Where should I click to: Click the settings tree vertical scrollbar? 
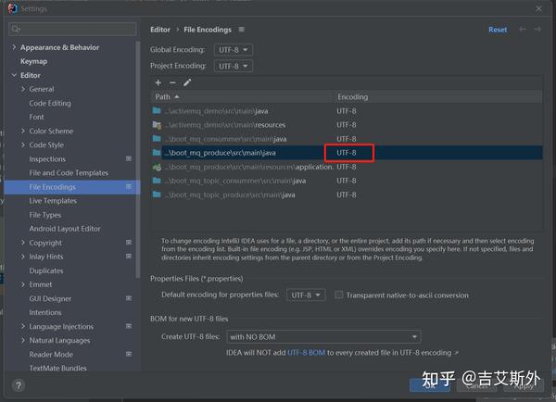[x=137, y=159]
